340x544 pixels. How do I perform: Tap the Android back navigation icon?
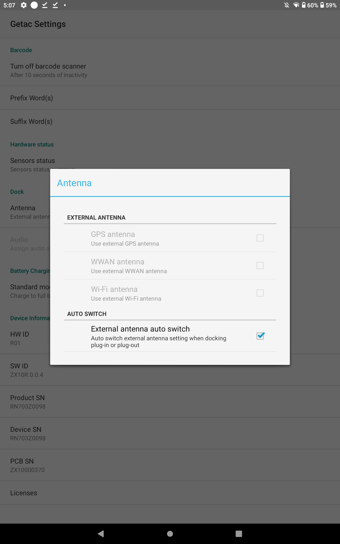tap(101, 534)
